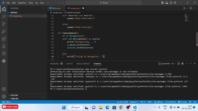Switch to the Welcome tab
This screenshot has width=198, height=111.
pyautogui.click(x=56, y=8)
